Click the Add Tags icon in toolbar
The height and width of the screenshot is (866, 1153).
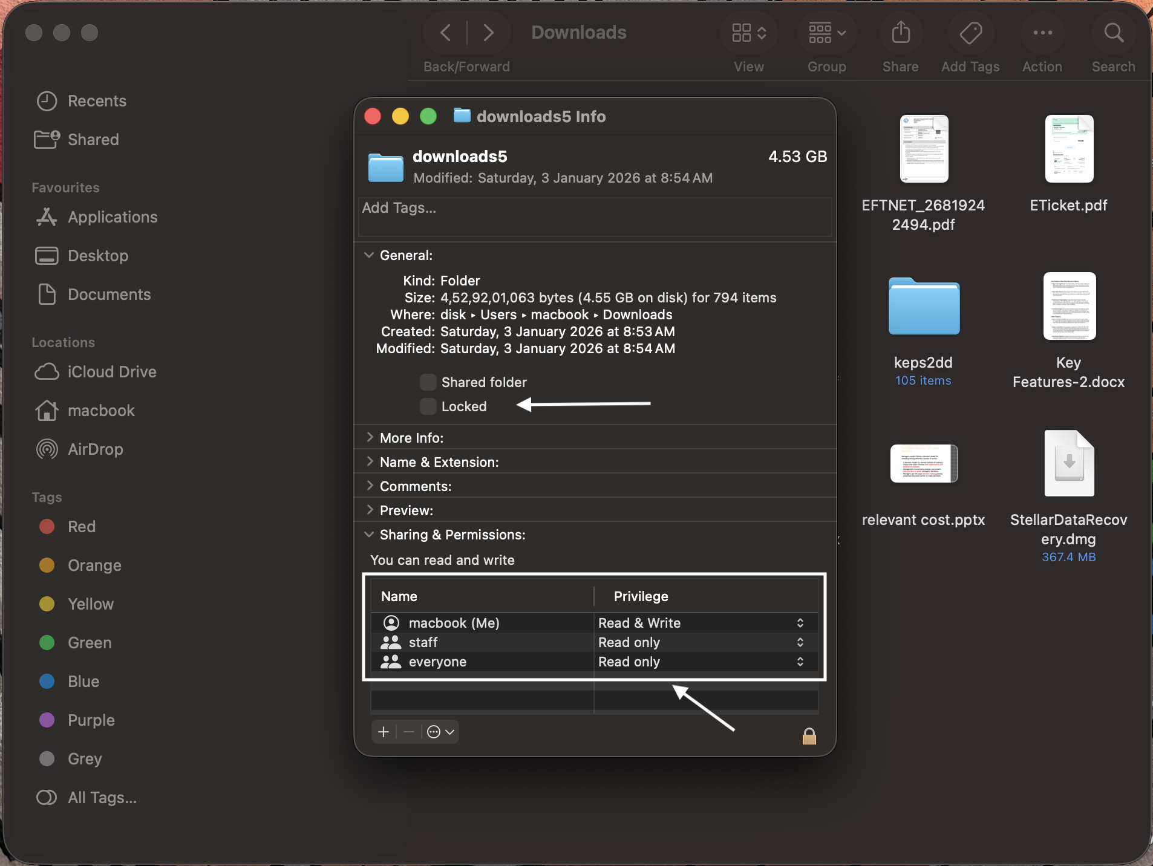click(970, 33)
